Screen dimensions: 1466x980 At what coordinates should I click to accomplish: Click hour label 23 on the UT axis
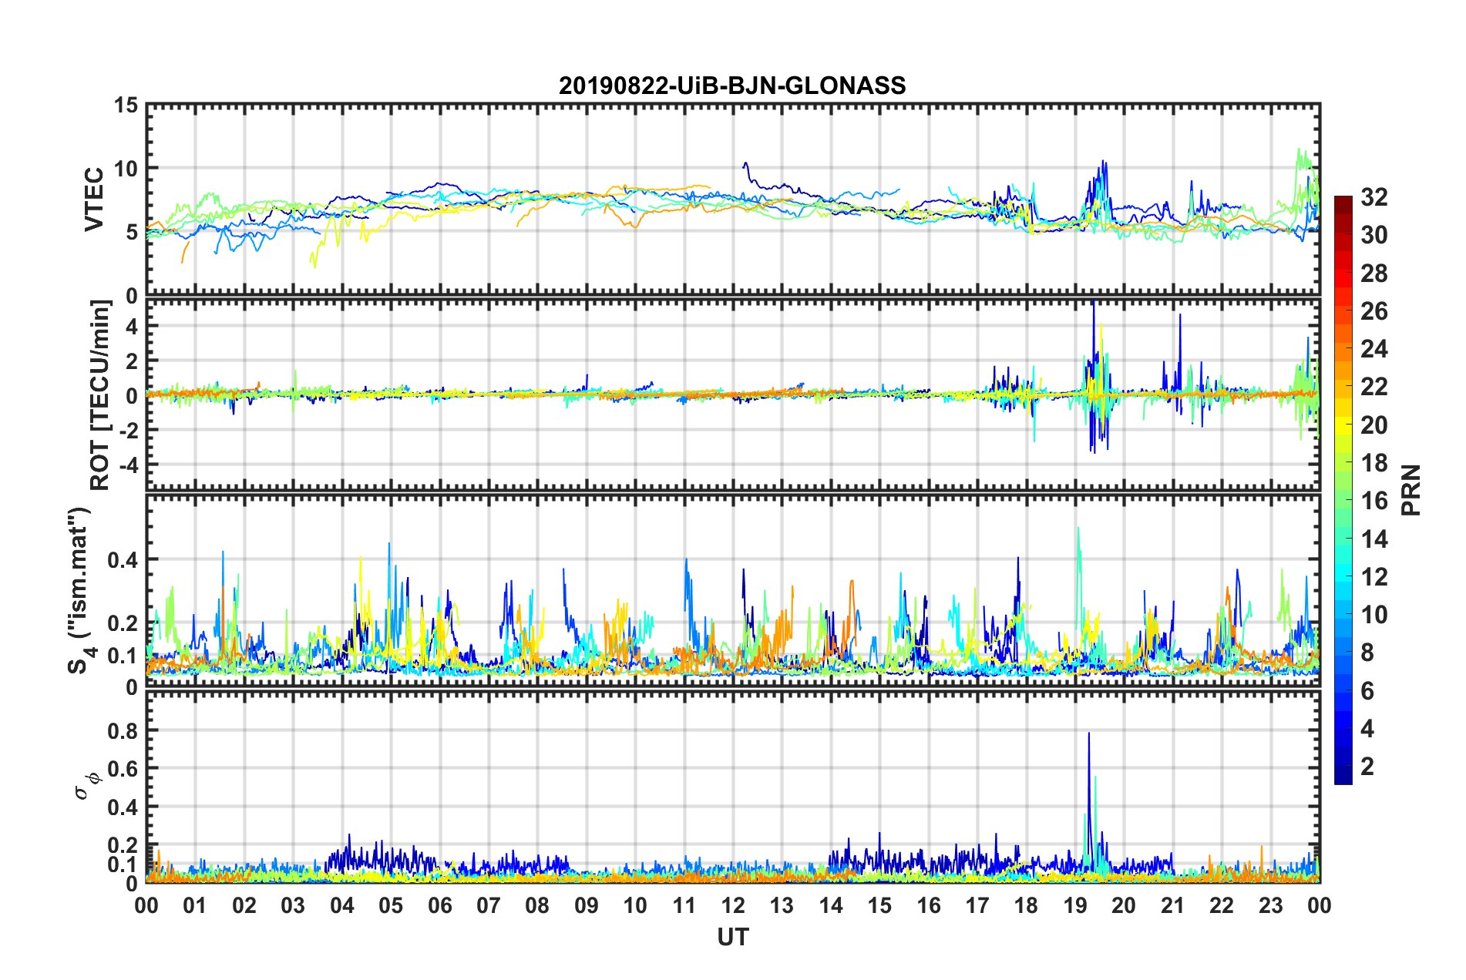pos(1271,905)
